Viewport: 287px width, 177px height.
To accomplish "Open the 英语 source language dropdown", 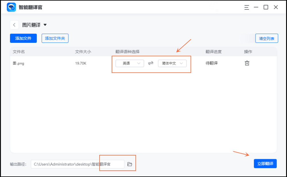I will click(x=129, y=63).
